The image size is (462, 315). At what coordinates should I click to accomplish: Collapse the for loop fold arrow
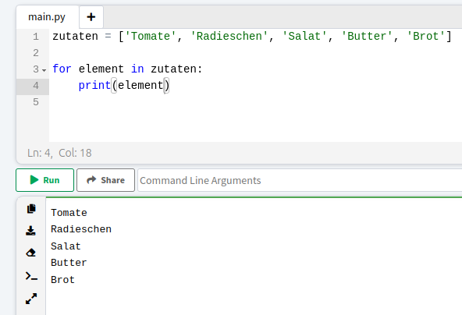click(x=44, y=70)
